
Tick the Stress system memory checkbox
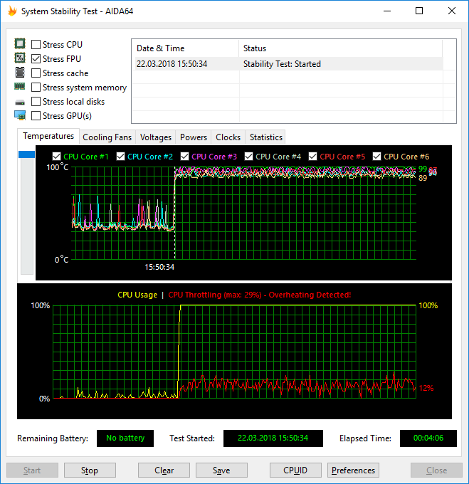36,88
